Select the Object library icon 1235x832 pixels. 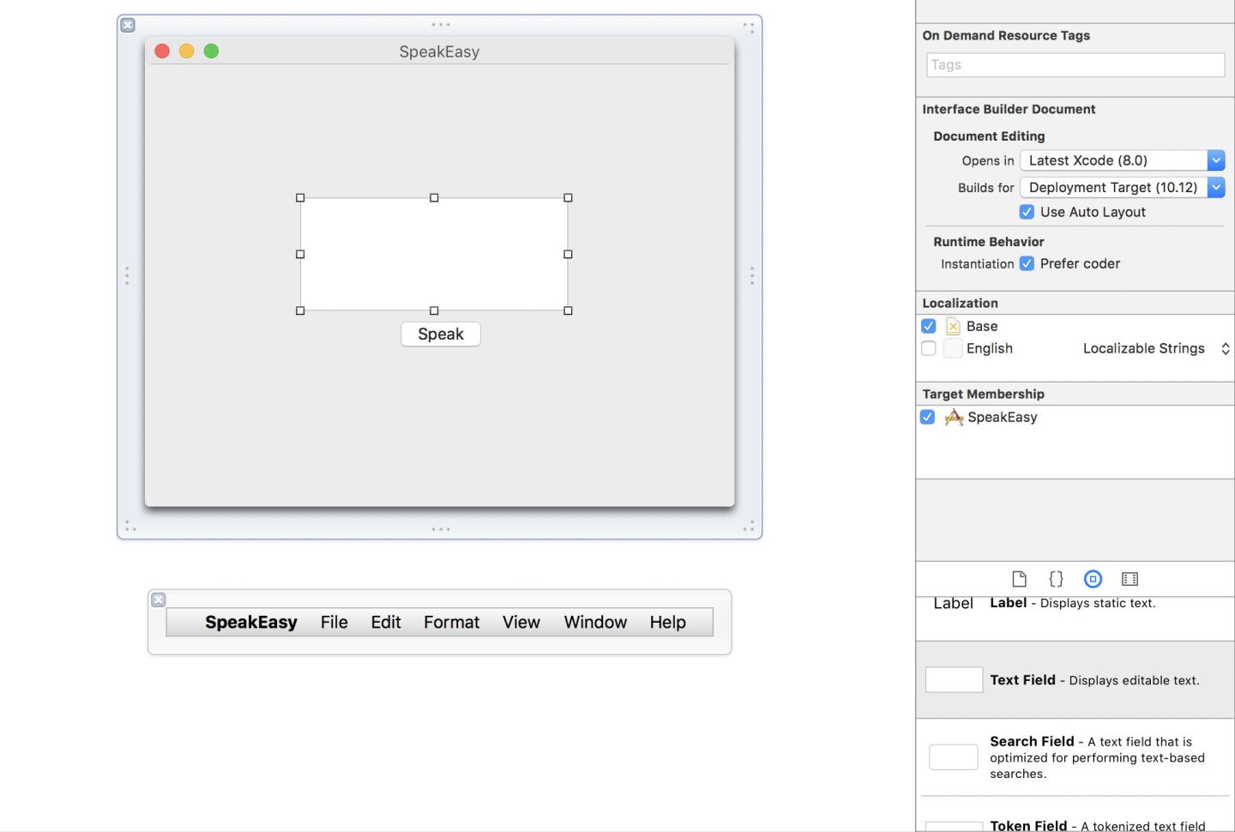coord(1093,579)
